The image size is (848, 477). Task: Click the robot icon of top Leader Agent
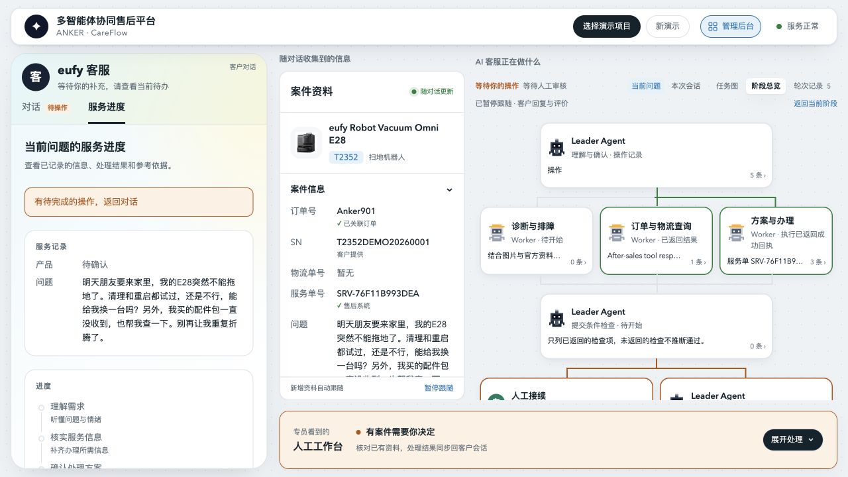tap(557, 147)
